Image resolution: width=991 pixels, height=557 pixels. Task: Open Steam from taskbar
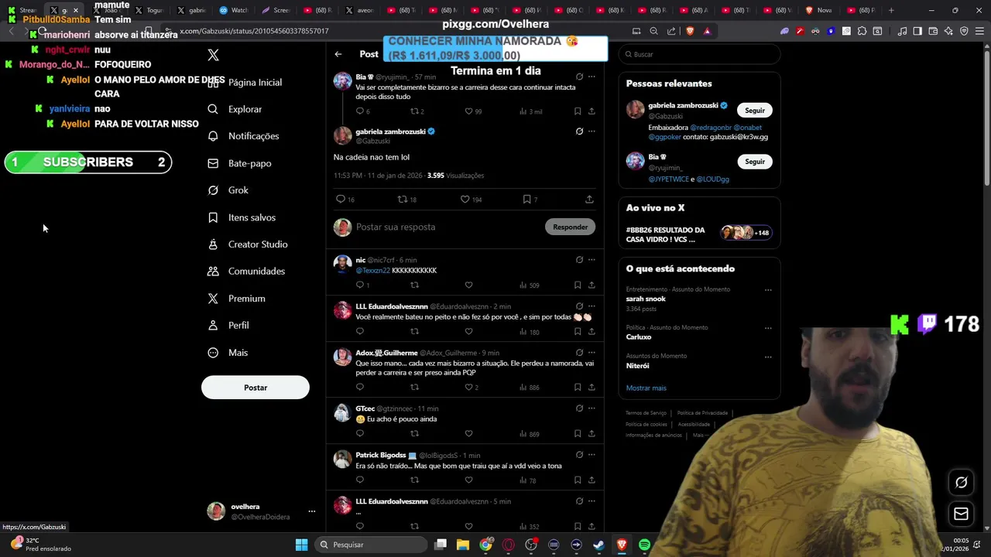tap(598, 545)
